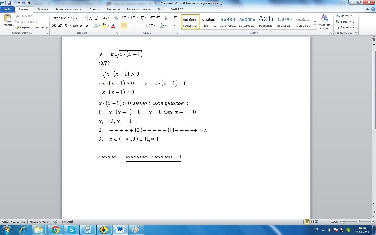Switch to the Вставка tab
Image resolution: width=376 pixels, height=235 pixels.
(43, 9)
